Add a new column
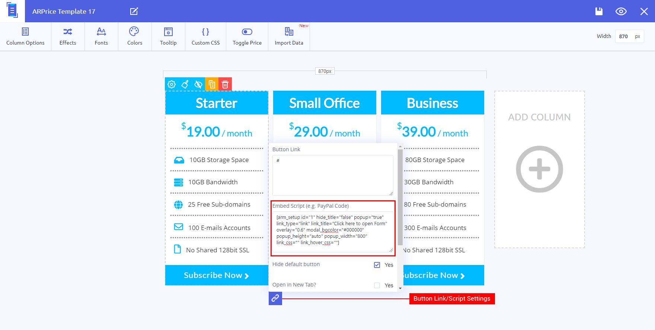 tap(540, 169)
